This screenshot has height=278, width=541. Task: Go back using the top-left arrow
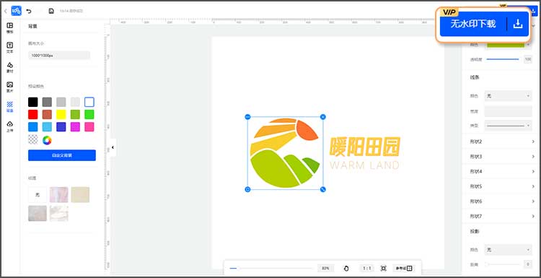[5, 11]
